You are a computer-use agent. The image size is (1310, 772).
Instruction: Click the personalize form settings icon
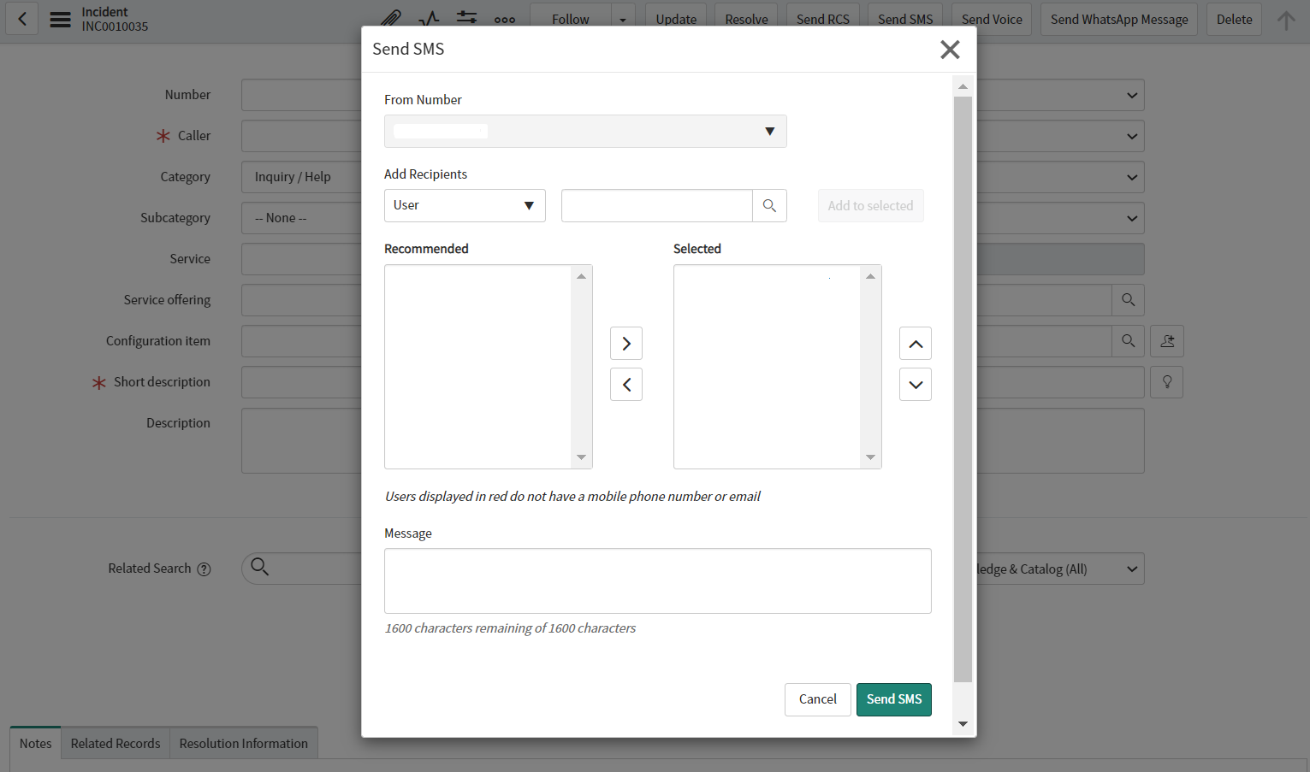(466, 19)
